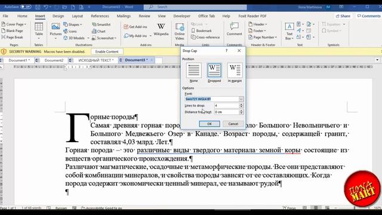Open the Signature Line button
Viewport: 382px width, 215px height.
pos(310,24)
